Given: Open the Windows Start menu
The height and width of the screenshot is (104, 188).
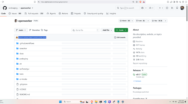Looking at the screenshot, I should (60, 102).
